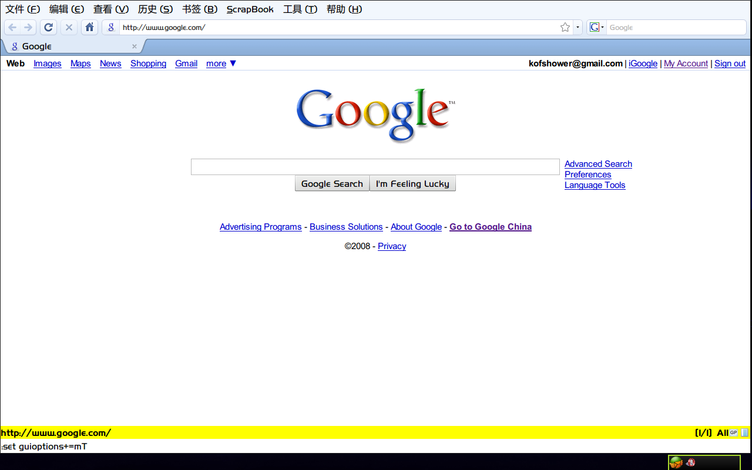Open the Advanced Search link
The width and height of the screenshot is (752, 470).
pos(598,164)
